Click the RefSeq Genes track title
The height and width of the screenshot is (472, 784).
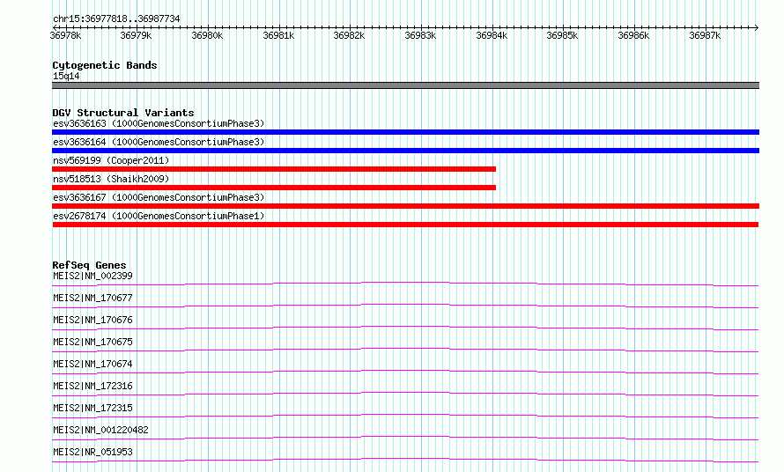89,265
